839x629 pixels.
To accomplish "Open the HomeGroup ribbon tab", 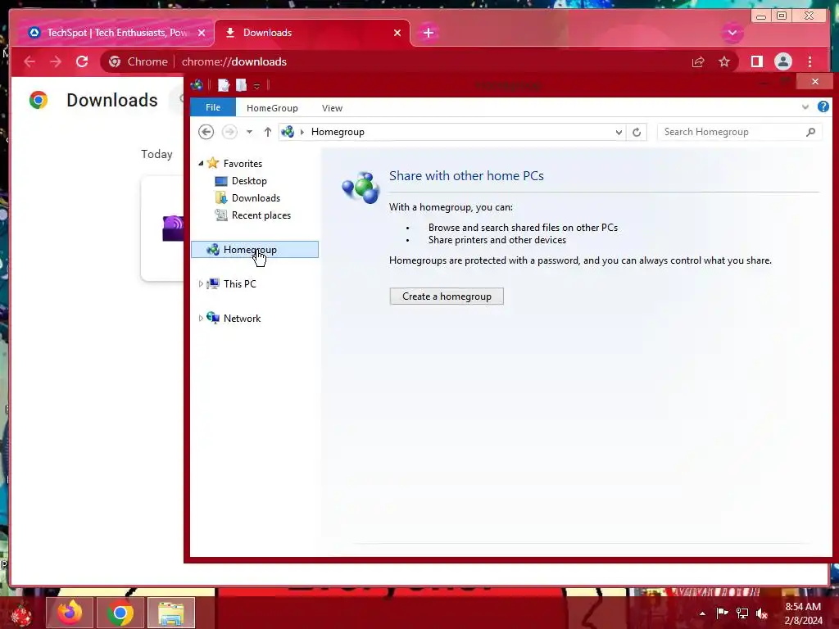I will tap(272, 108).
